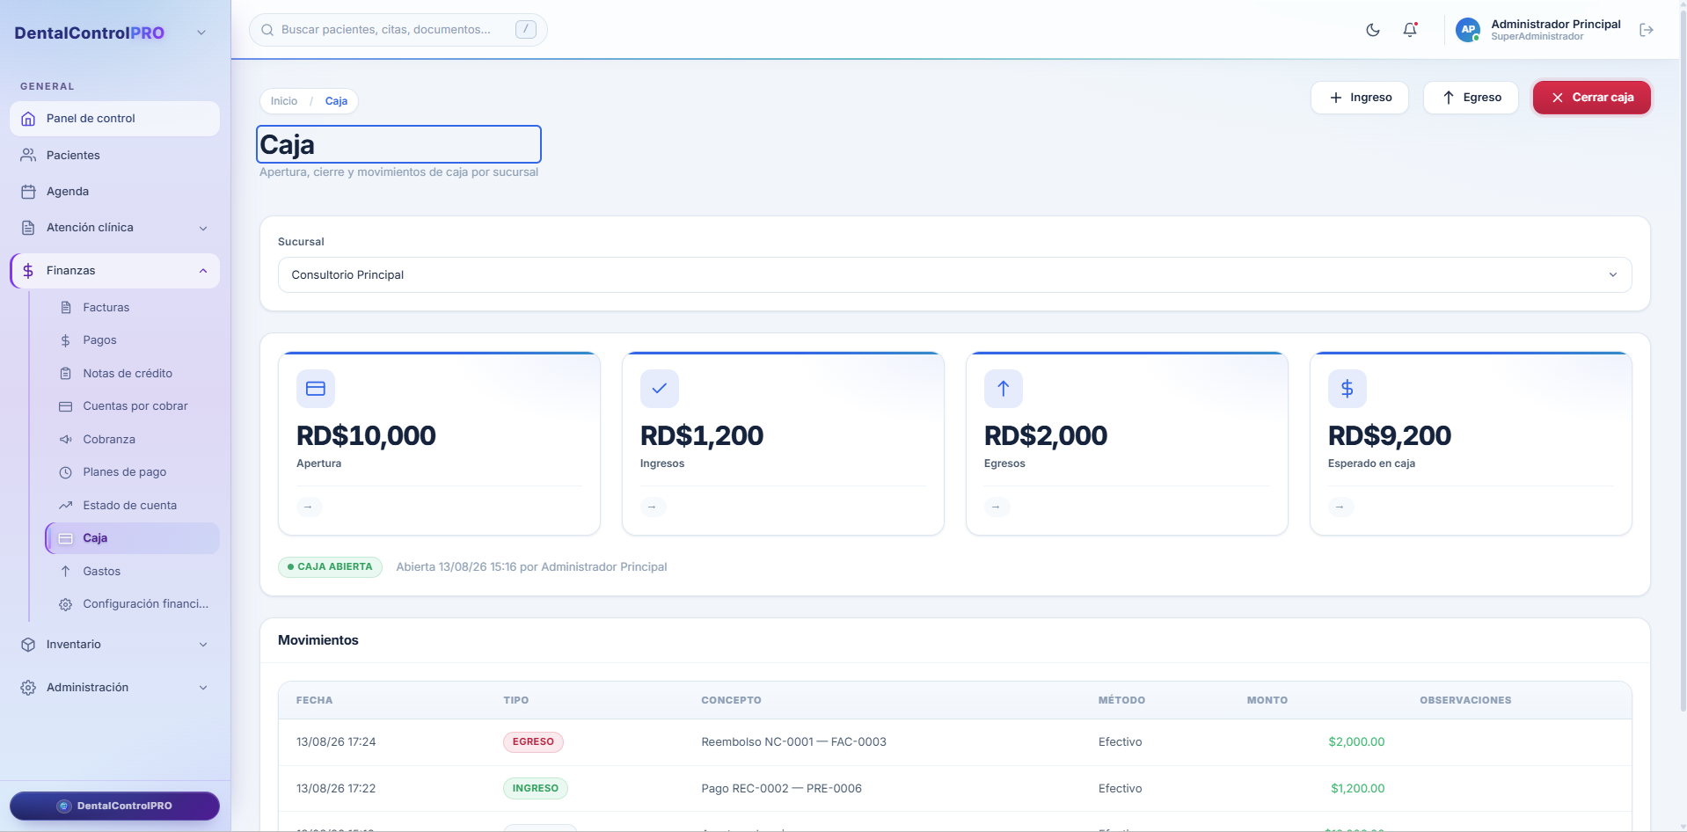Click the CAJA ABIERTA status badge
The width and height of the screenshot is (1687, 832).
point(331,567)
